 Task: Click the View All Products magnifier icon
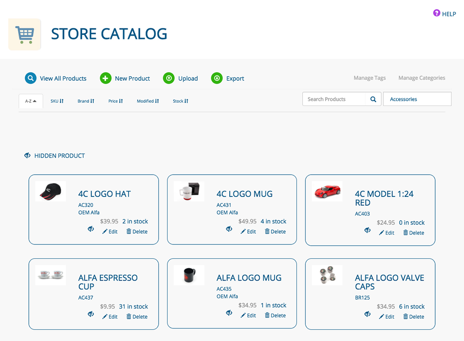31,79
